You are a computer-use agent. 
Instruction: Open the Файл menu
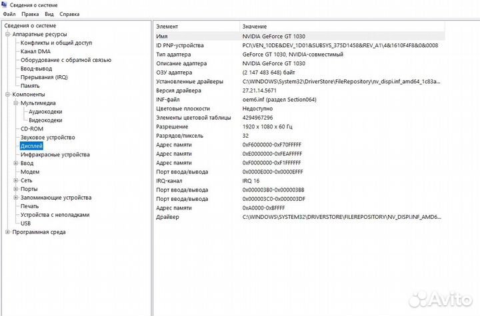coord(9,14)
